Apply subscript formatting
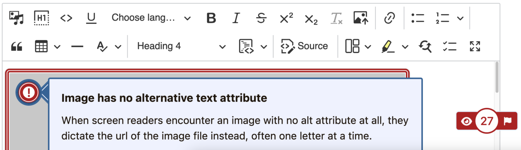Viewport: 521px width, 150px height. coord(311,19)
